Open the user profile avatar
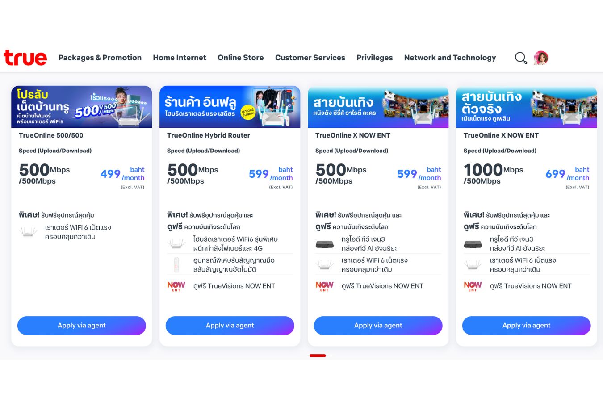603x402 pixels. [x=541, y=58]
